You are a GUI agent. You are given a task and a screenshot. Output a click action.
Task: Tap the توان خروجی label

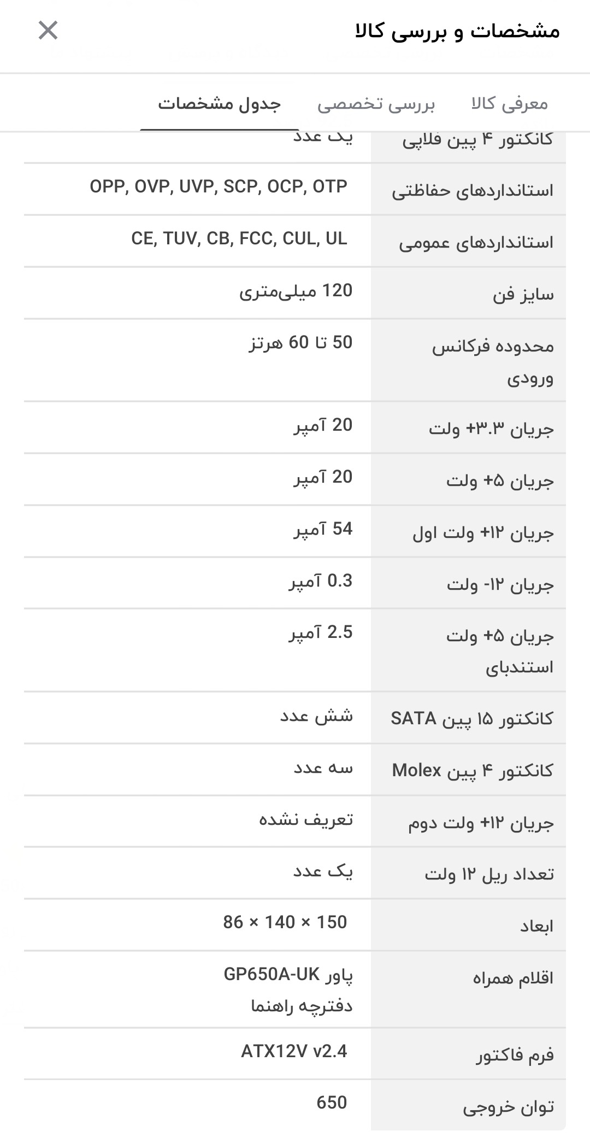(x=508, y=1107)
